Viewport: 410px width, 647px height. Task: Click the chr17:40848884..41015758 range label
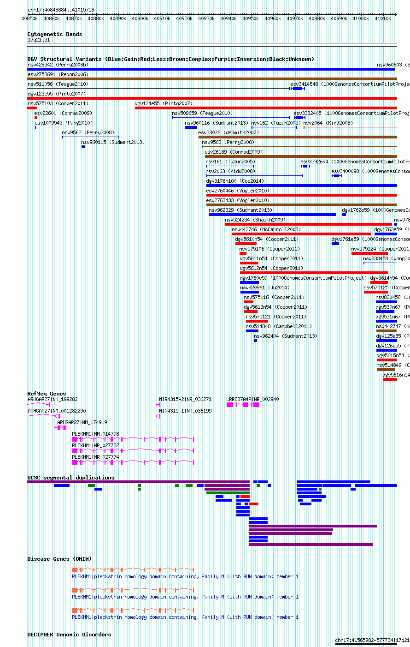(61, 10)
